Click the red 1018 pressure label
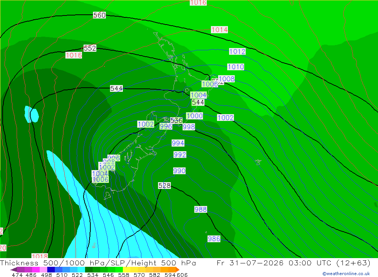 [x=40, y=256]
